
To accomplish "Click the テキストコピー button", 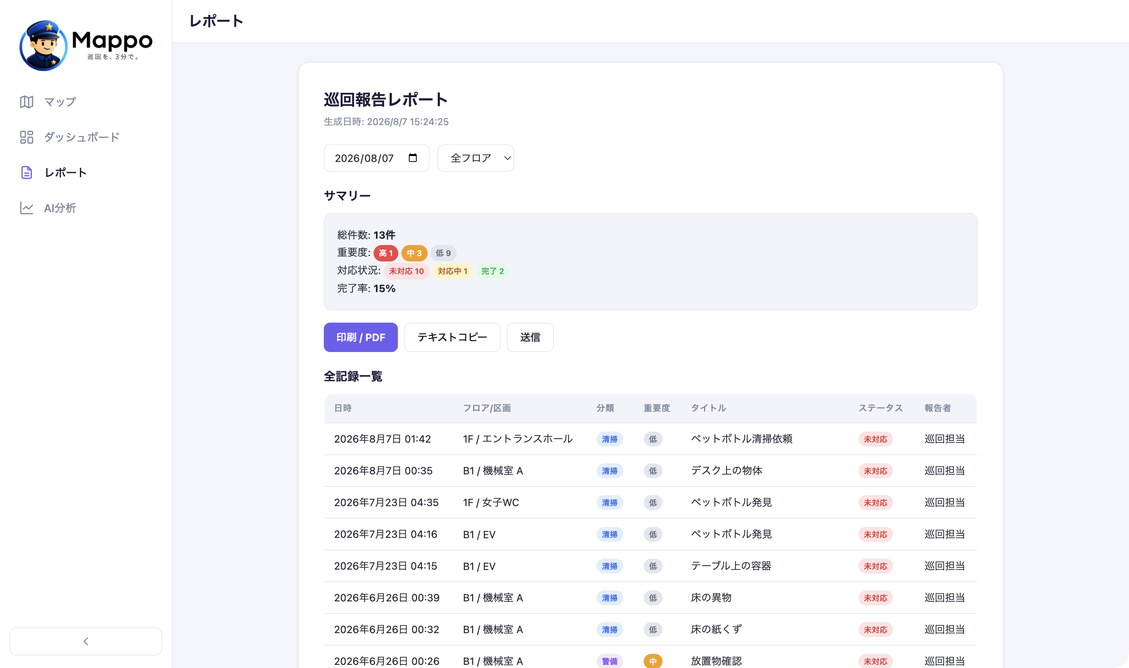I will pos(452,337).
